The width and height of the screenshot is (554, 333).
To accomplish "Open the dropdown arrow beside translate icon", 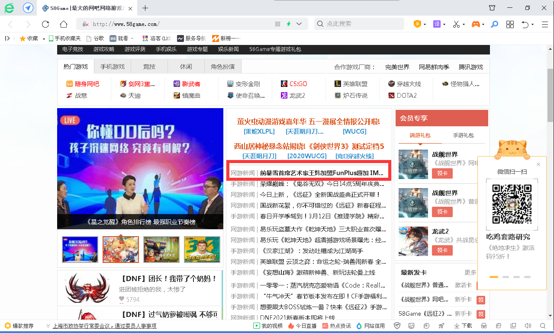I will click(444, 25).
